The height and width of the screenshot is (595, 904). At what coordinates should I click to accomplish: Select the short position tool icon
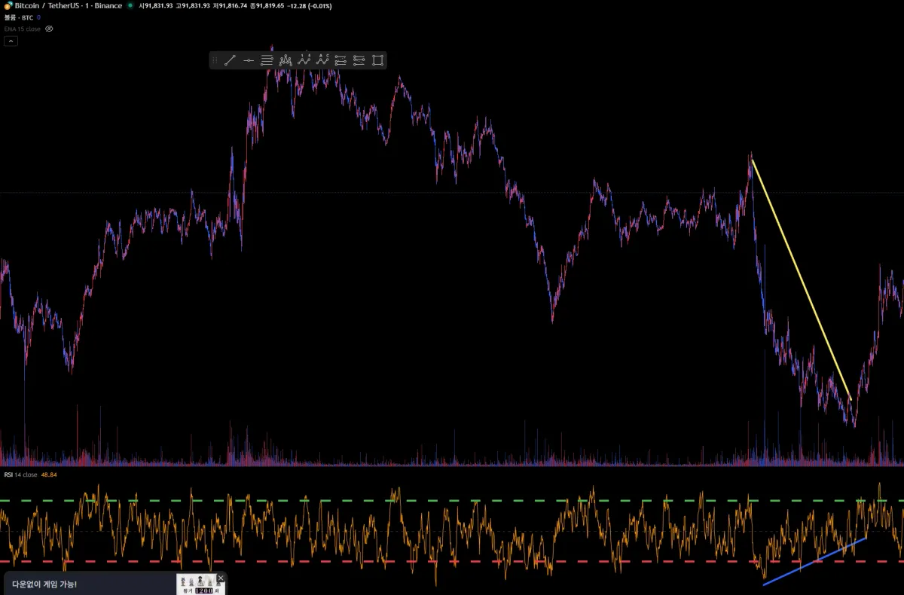(x=359, y=60)
